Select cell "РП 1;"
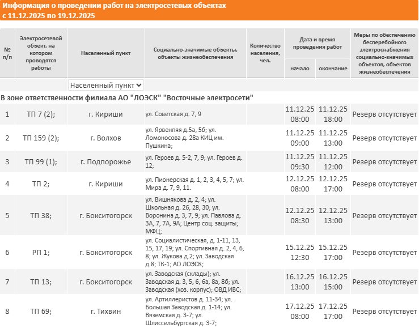419x328 pixels. (x=41, y=252)
